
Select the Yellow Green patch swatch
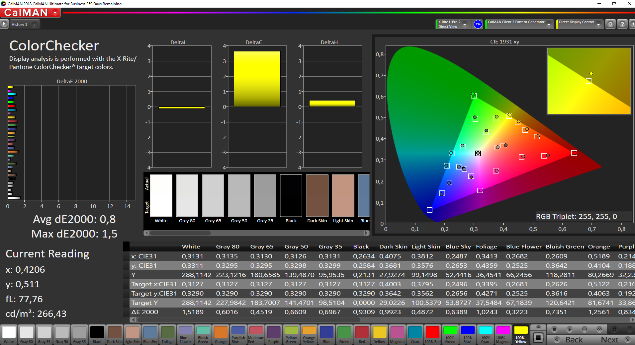(x=291, y=334)
